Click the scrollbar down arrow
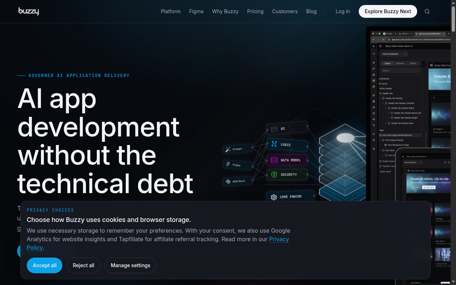Screen dimensions: 456x285 453,282
